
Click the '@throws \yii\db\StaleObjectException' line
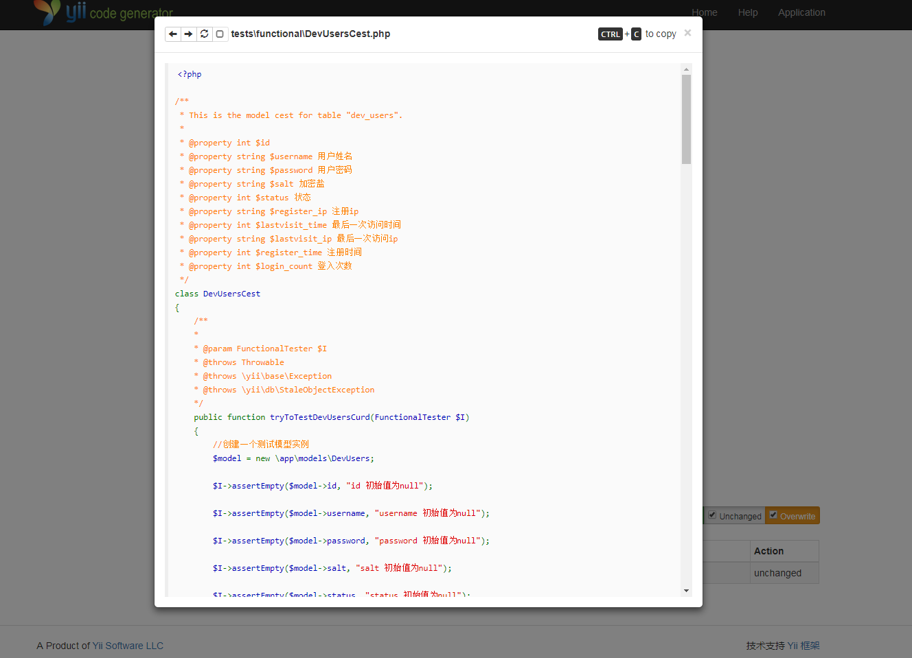284,390
